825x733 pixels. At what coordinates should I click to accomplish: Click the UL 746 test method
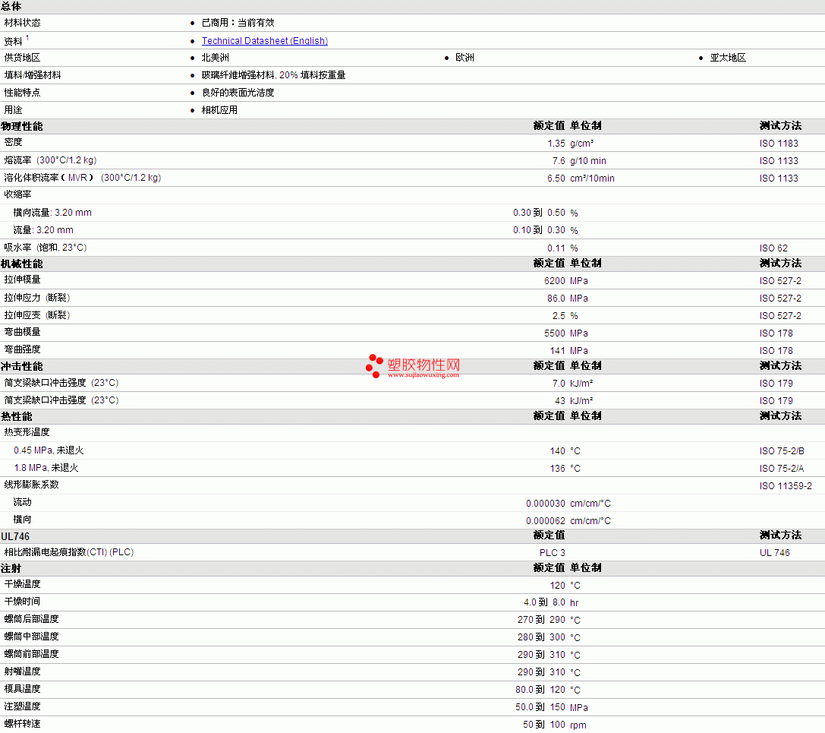(x=774, y=552)
